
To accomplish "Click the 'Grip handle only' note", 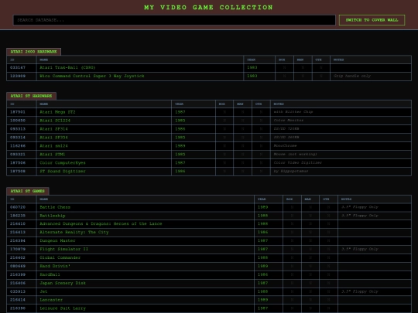I will (x=352, y=76).
